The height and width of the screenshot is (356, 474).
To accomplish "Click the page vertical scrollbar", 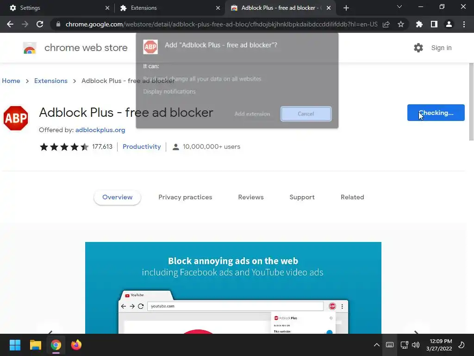I will [x=471, y=102].
